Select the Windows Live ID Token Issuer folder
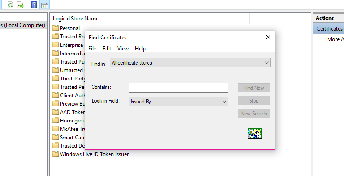Screen dimensions: 344x176 pos(90,154)
